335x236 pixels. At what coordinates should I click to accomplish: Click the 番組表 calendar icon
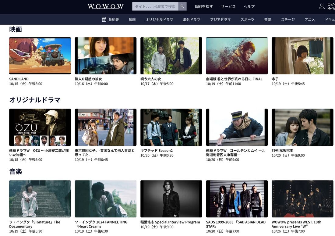click(104, 20)
